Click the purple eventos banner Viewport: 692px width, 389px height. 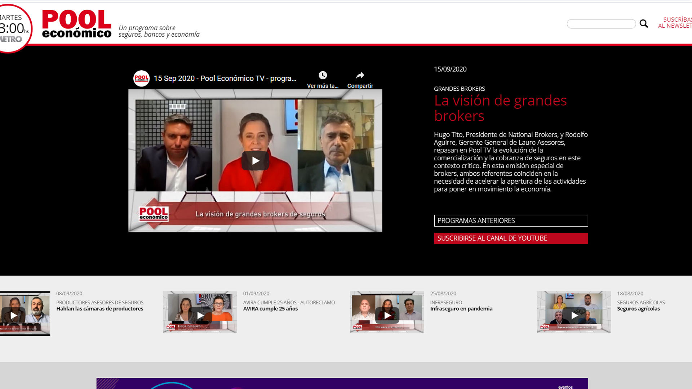pyautogui.click(x=342, y=383)
